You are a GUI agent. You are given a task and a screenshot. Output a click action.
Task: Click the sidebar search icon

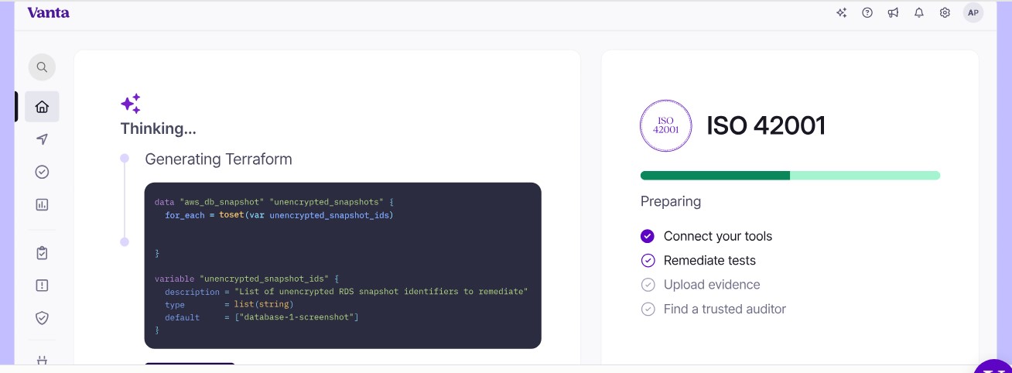42,67
